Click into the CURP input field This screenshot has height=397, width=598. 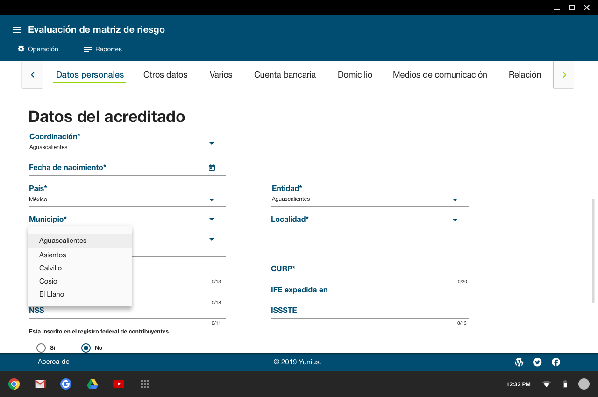(x=369, y=271)
